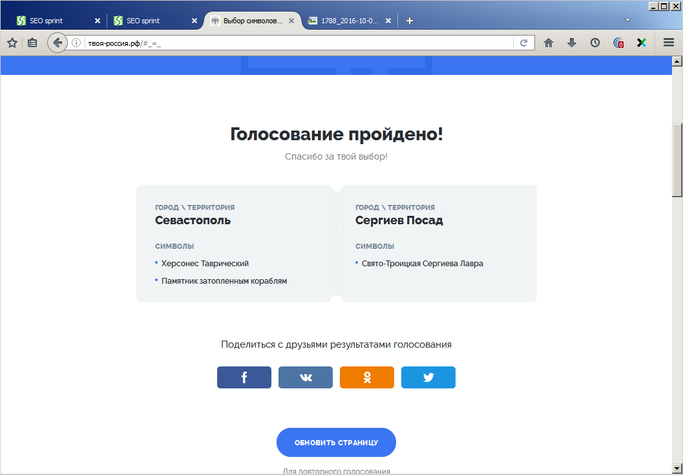This screenshot has width=683, height=475.
Task: Switch to the 1788_2016-10-0 tab
Action: click(350, 21)
